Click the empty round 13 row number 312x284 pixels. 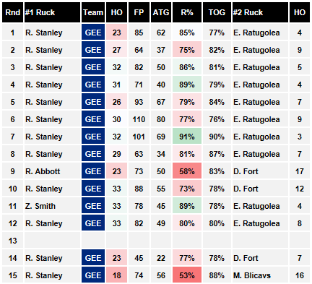(x=13, y=241)
